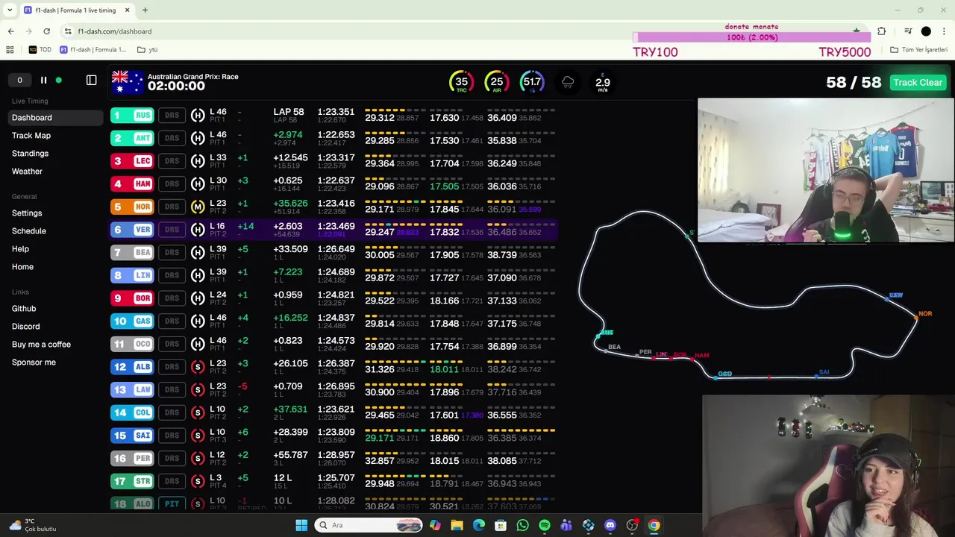
Task: Select VER driver tag in position 6
Action: [x=133, y=230]
